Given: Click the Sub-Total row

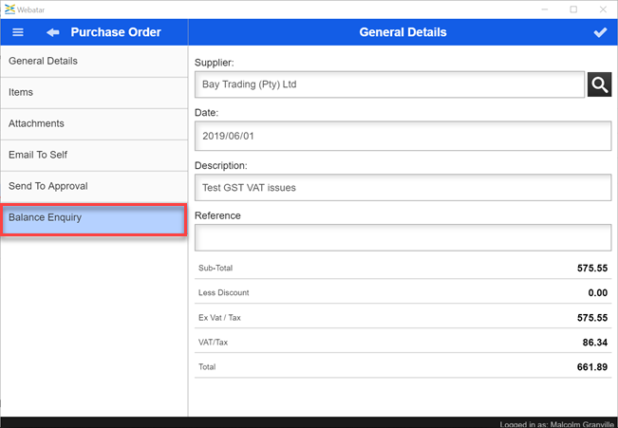Looking at the screenshot, I should [x=403, y=269].
